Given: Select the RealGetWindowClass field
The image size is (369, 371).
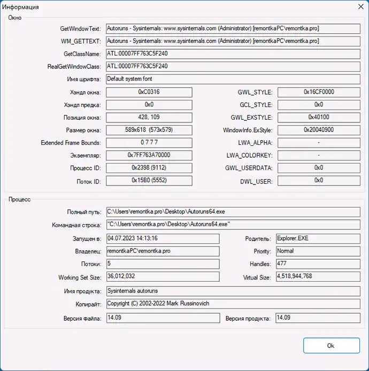Looking at the screenshot, I should pos(233,66).
